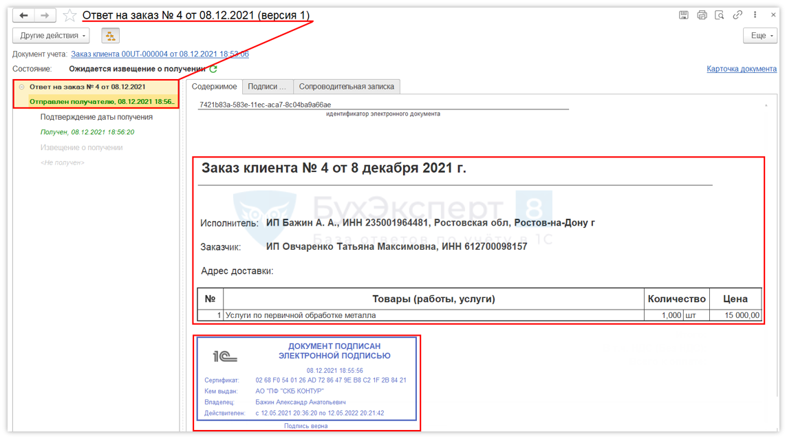
Task: Go back with the left arrow button
Action: (x=23, y=16)
